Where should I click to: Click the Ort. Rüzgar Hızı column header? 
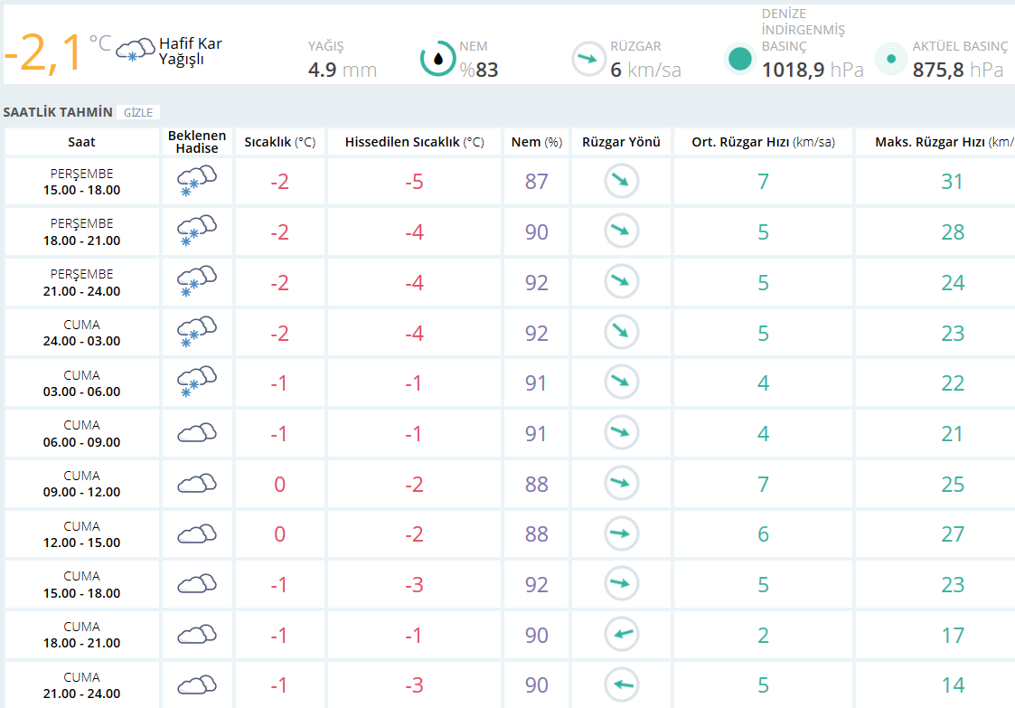[x=763, y=142]
